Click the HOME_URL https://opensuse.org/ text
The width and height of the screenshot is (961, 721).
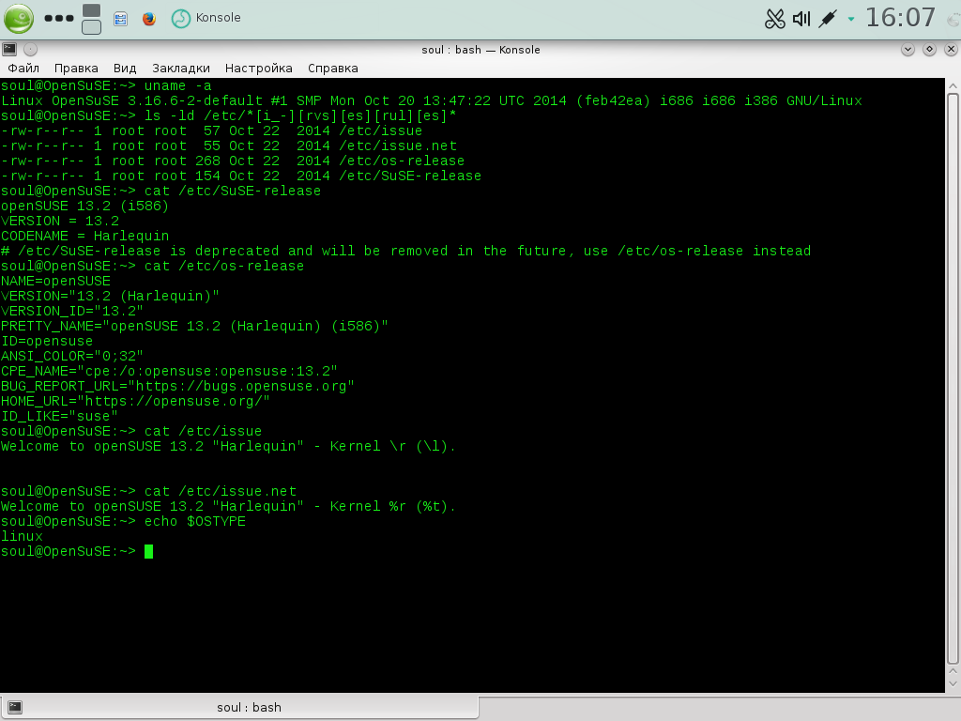135,402
